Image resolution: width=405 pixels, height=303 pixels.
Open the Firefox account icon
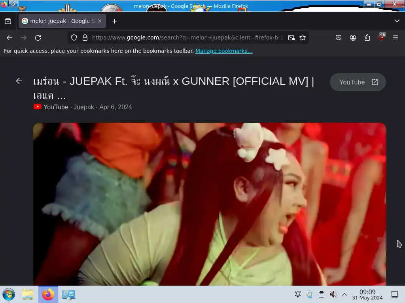pyautogui.click(x=353, y=37)
